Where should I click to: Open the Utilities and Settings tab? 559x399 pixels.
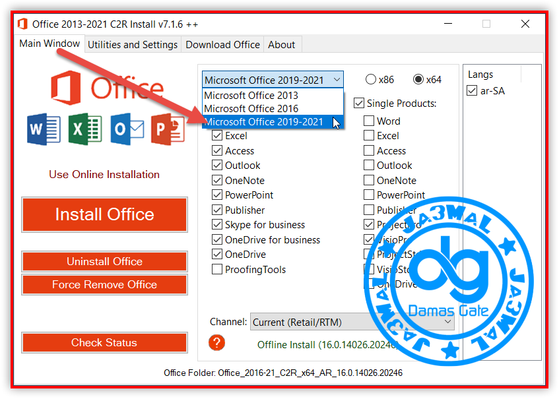(133, 45)
